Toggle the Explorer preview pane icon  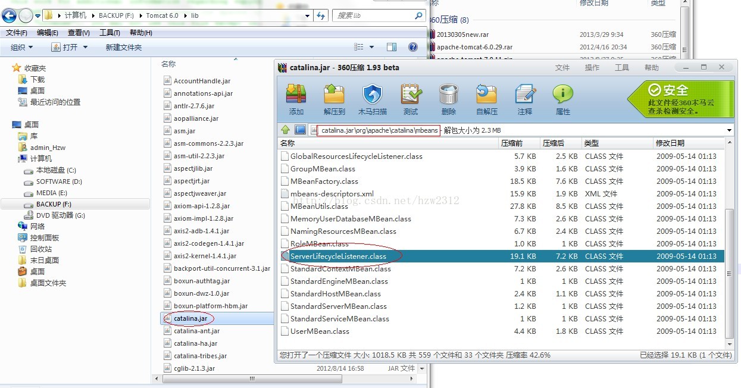point(391,47)
